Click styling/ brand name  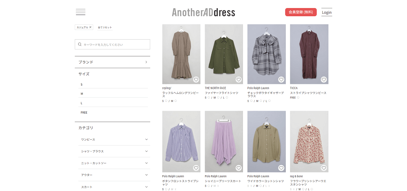166,88
